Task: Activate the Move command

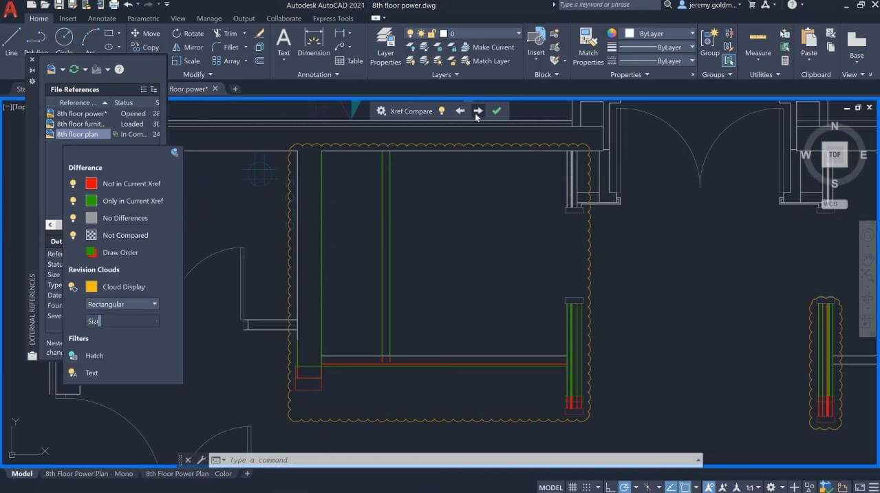Action: (145, 33)
